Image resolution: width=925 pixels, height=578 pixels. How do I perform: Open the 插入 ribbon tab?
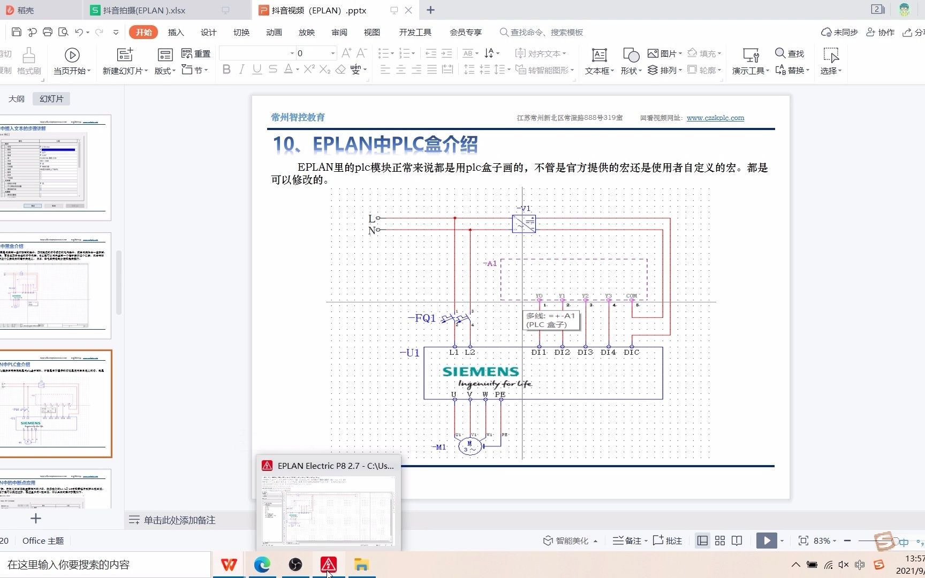(176, 32)
